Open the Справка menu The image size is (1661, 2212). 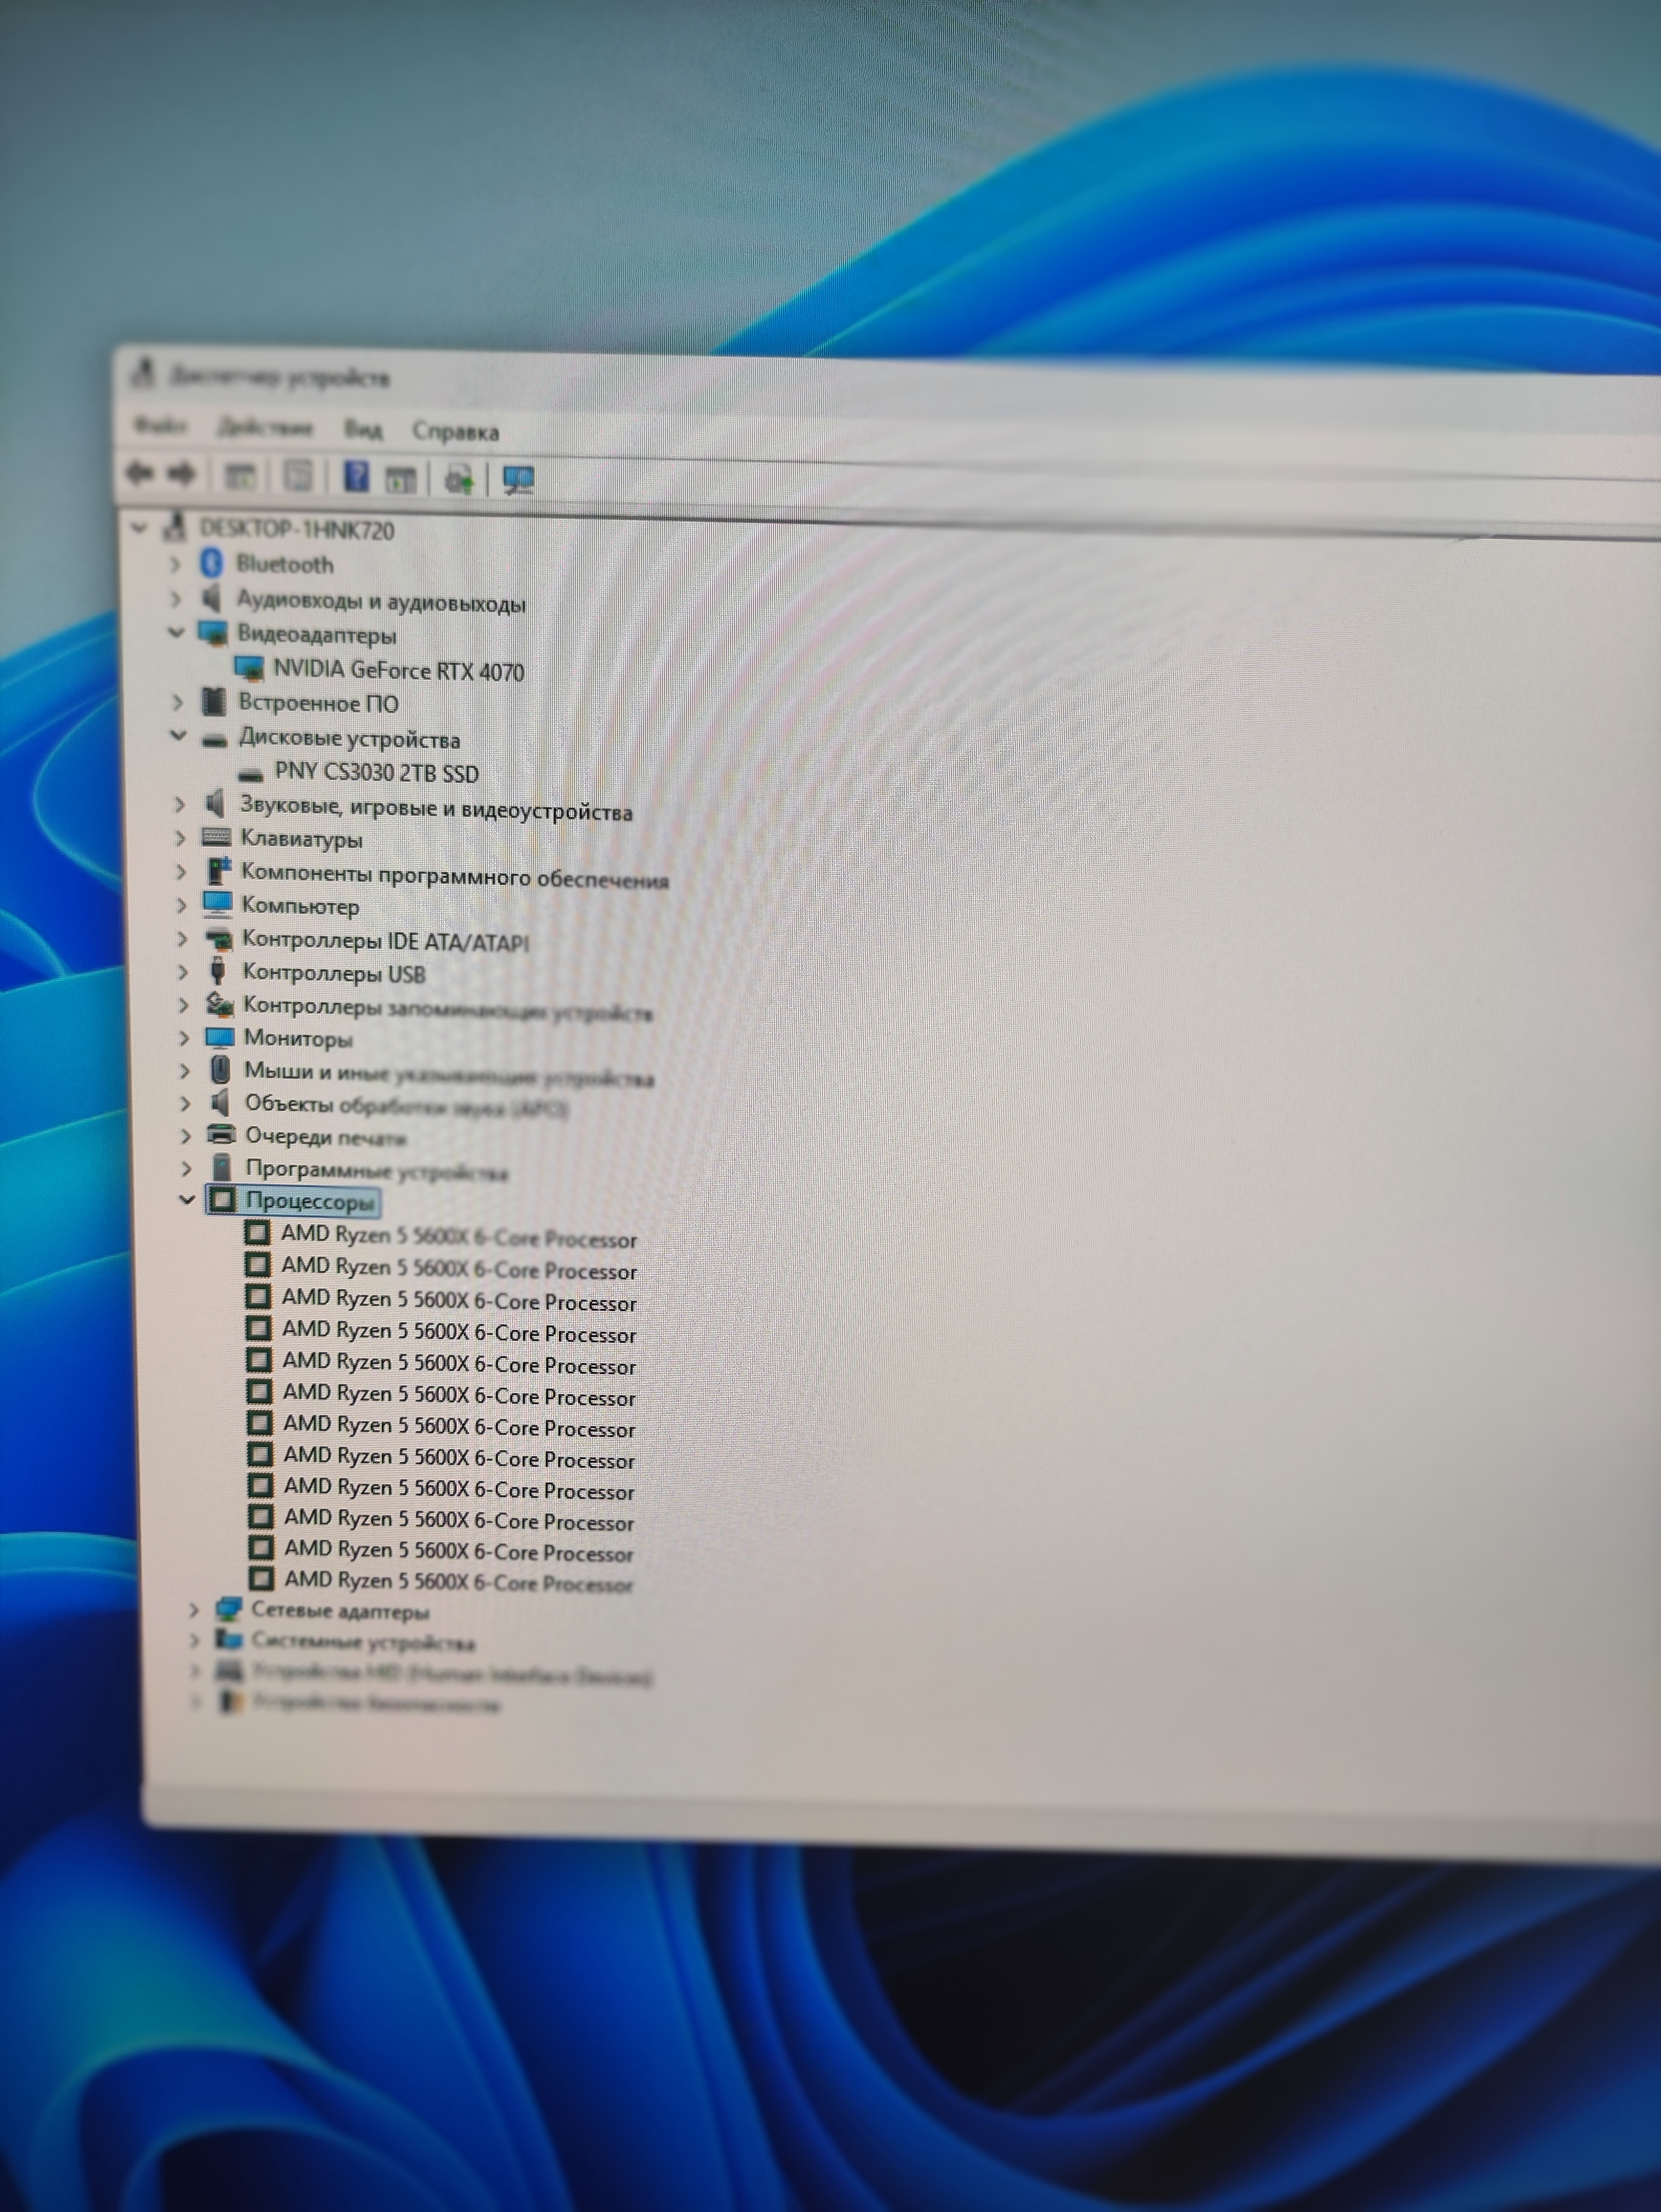[455, 432]
